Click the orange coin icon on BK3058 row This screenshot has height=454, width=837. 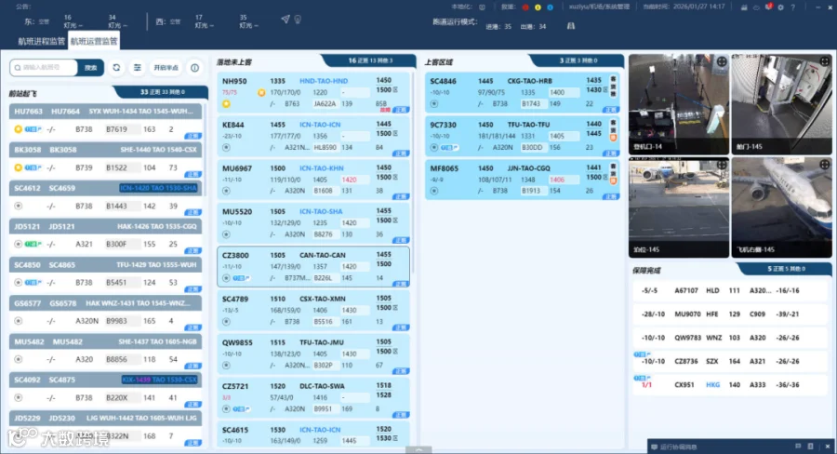(x=19, y=167)
